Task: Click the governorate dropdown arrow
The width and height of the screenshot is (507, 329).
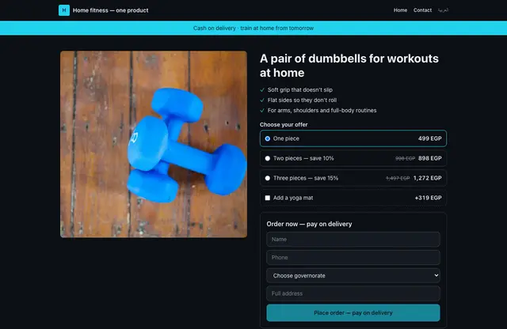Action: click(436, 275)
